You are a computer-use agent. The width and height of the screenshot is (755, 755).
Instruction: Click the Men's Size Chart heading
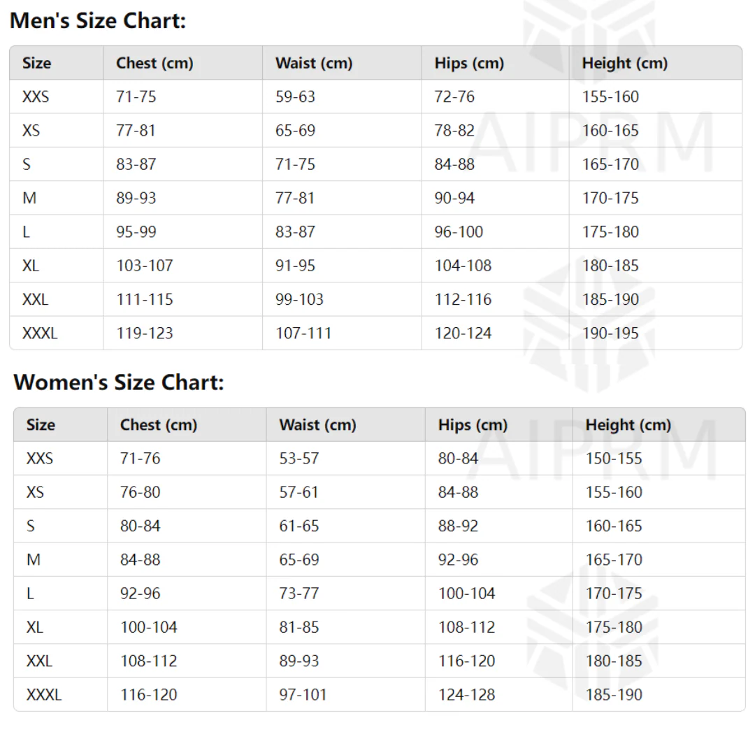coord(98,21)
